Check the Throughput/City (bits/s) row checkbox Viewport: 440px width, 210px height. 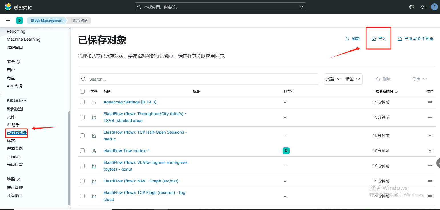(82, 117)
